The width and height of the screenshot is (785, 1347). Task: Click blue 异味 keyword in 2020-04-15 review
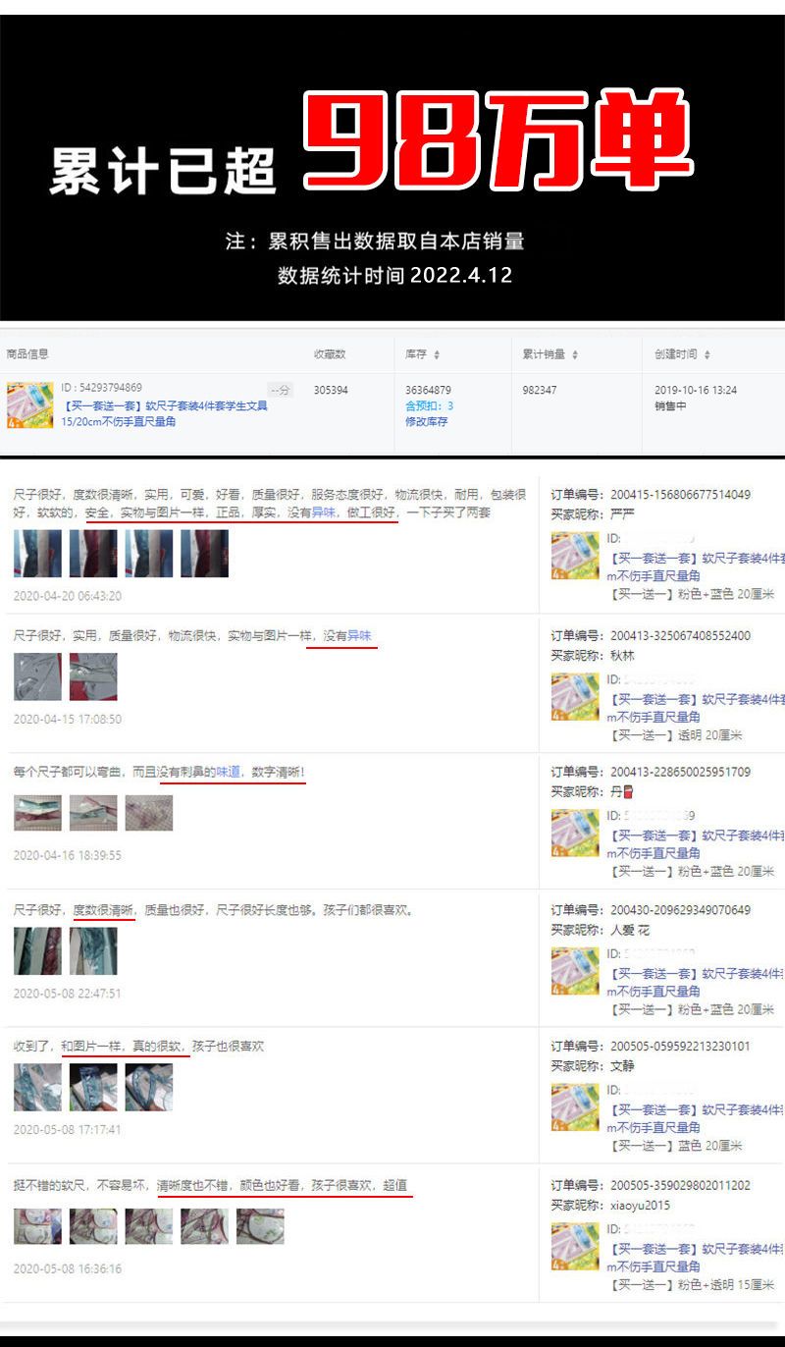coord(359,636)
